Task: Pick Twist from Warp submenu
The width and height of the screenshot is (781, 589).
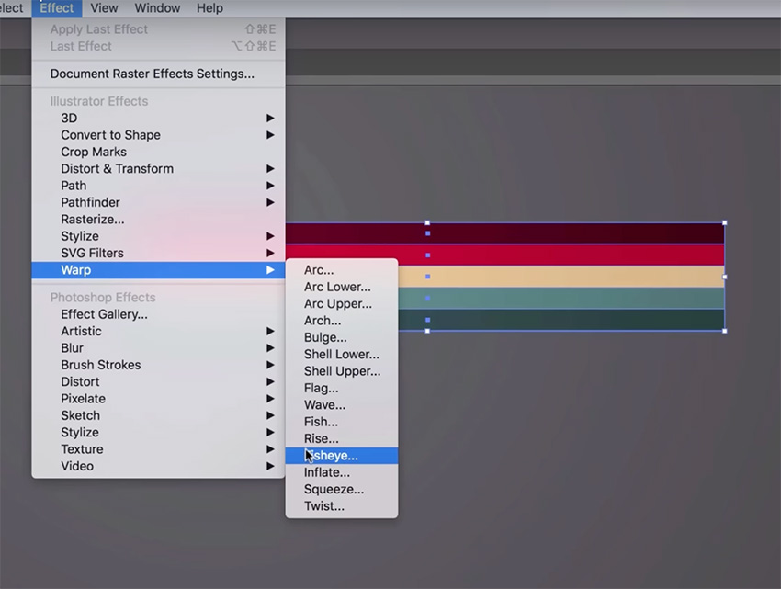Action: 324,506
